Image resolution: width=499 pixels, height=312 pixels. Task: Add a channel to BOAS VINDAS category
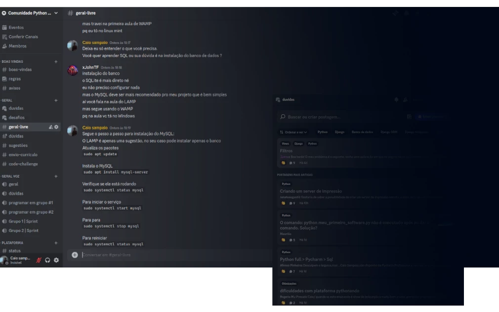(x=56, y=61)
